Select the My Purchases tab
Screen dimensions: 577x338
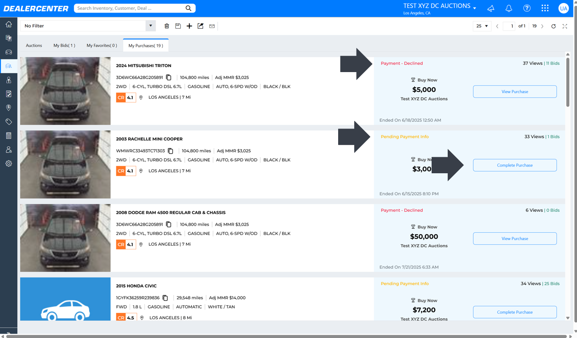[146, 45]
